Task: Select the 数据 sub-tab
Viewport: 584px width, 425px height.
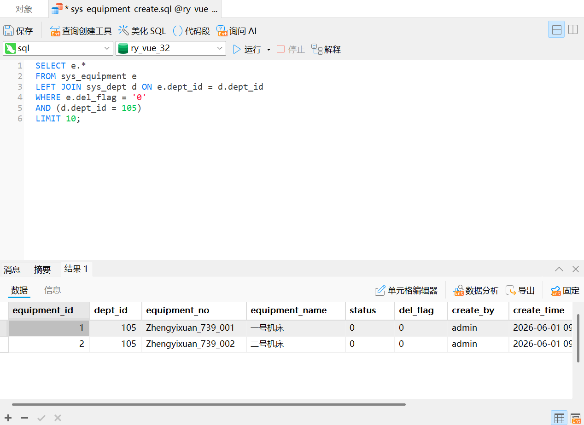Action: point(19,290)
